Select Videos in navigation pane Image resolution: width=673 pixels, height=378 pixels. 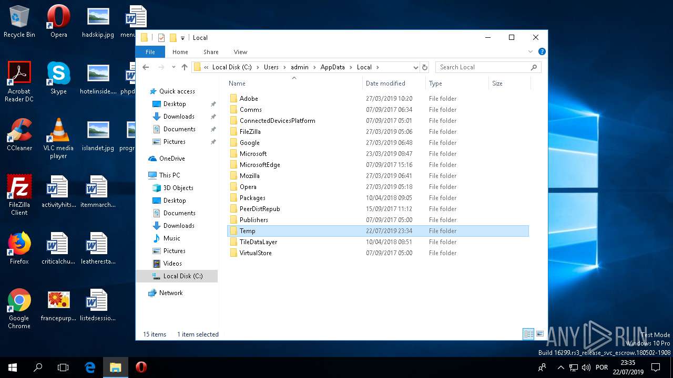click(x=172, y=264)
